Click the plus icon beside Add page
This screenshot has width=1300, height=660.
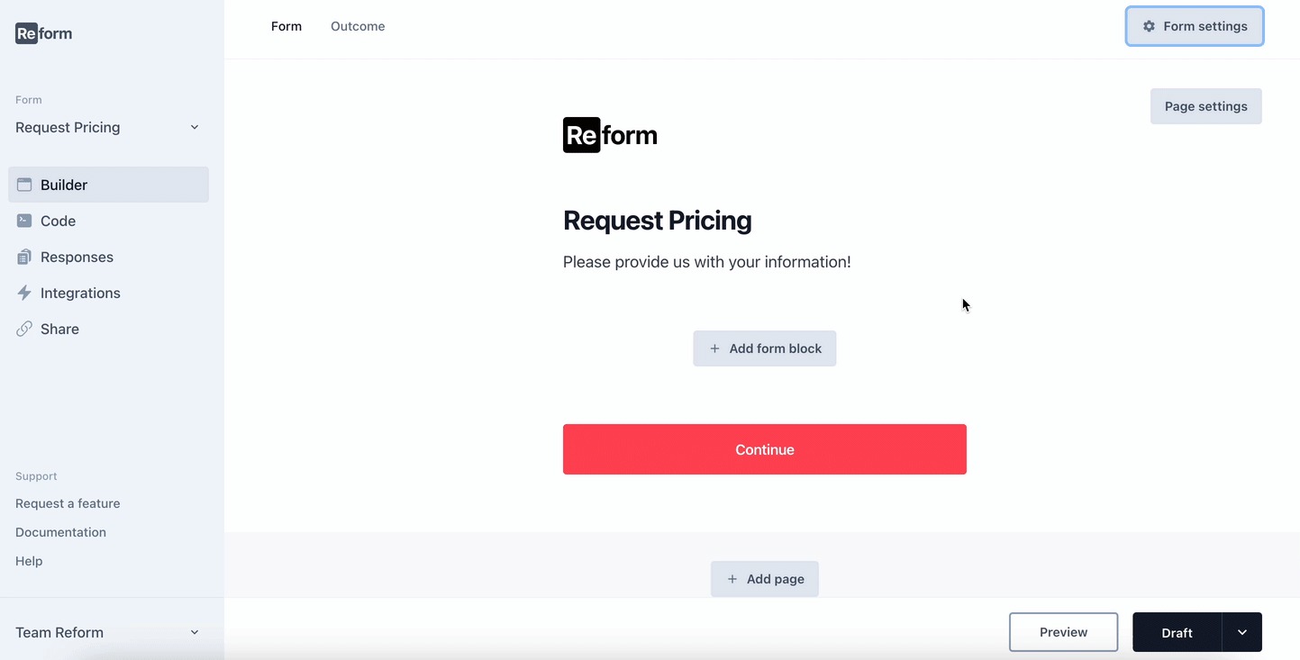coord(732,579)
